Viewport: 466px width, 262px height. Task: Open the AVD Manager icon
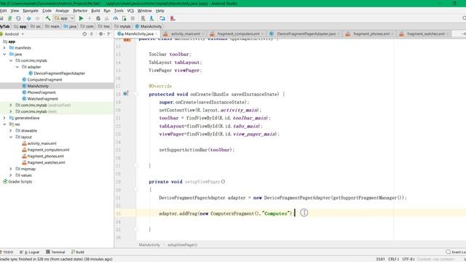click(x=143, y=18)
